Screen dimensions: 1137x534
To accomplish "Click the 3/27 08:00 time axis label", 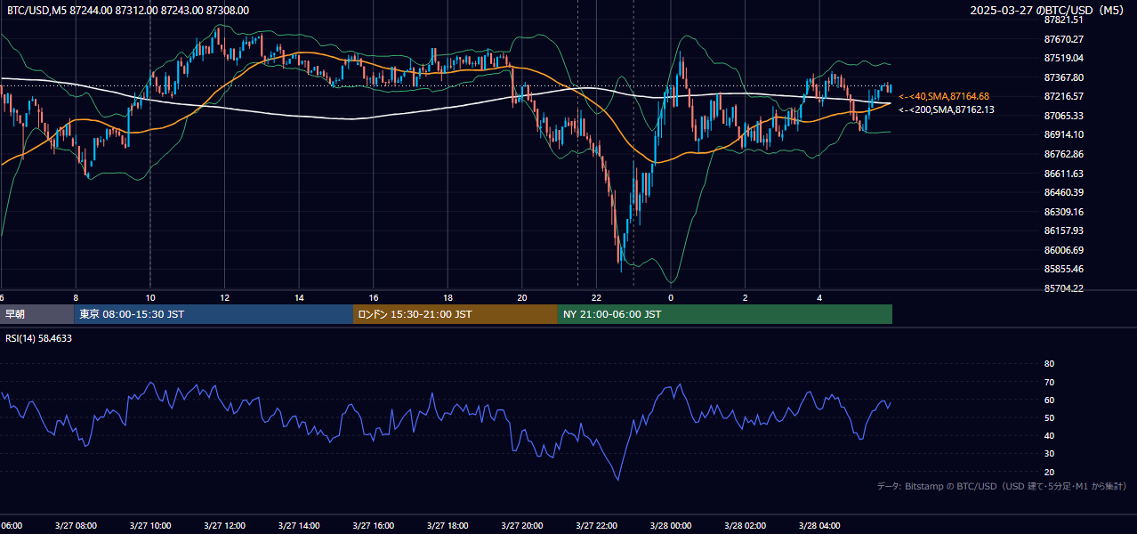I will point(76,526).
